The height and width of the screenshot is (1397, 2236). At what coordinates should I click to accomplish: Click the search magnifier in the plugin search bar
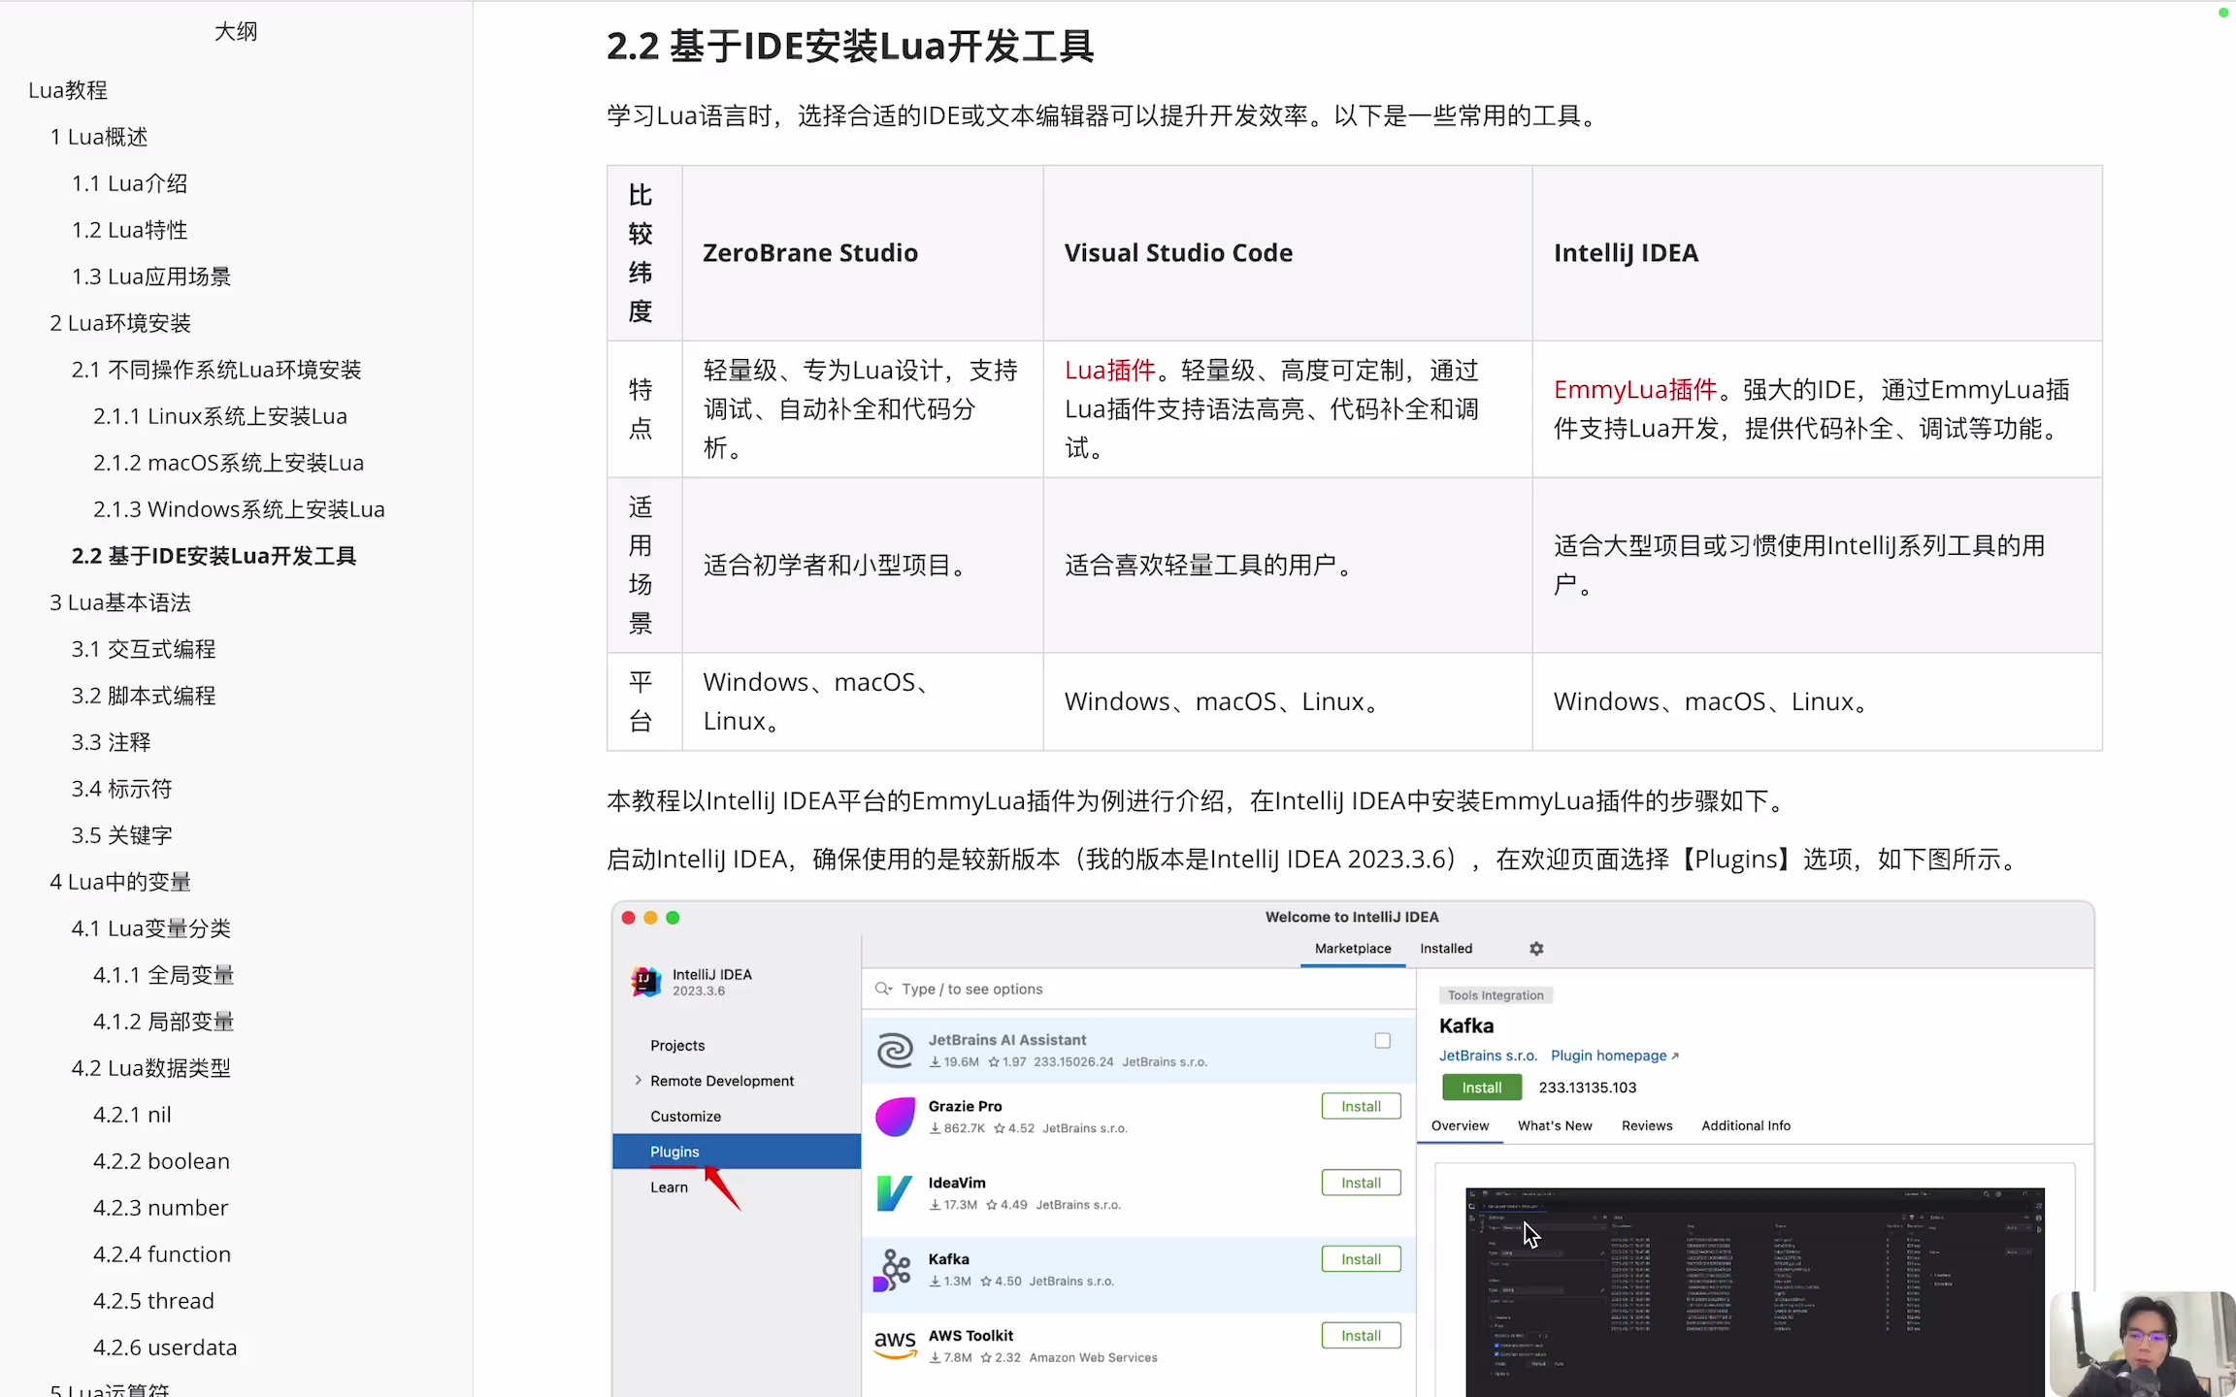pos(881,989)
